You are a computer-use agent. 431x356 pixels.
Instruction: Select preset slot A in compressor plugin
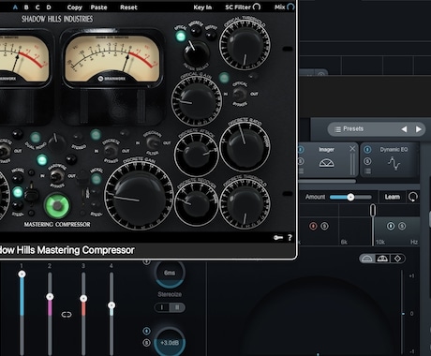(x=15, y=7)
